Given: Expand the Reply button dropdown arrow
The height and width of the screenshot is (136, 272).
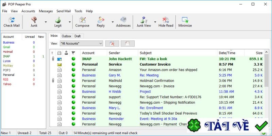Looking at the screenshot, I should [x=113, y=22].
